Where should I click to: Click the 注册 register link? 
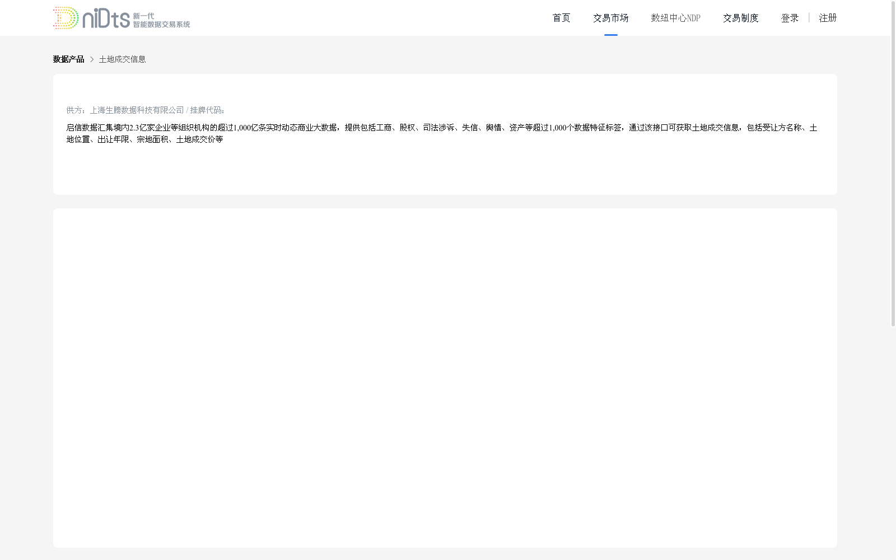pyautogui.click(x=828, y=18)
